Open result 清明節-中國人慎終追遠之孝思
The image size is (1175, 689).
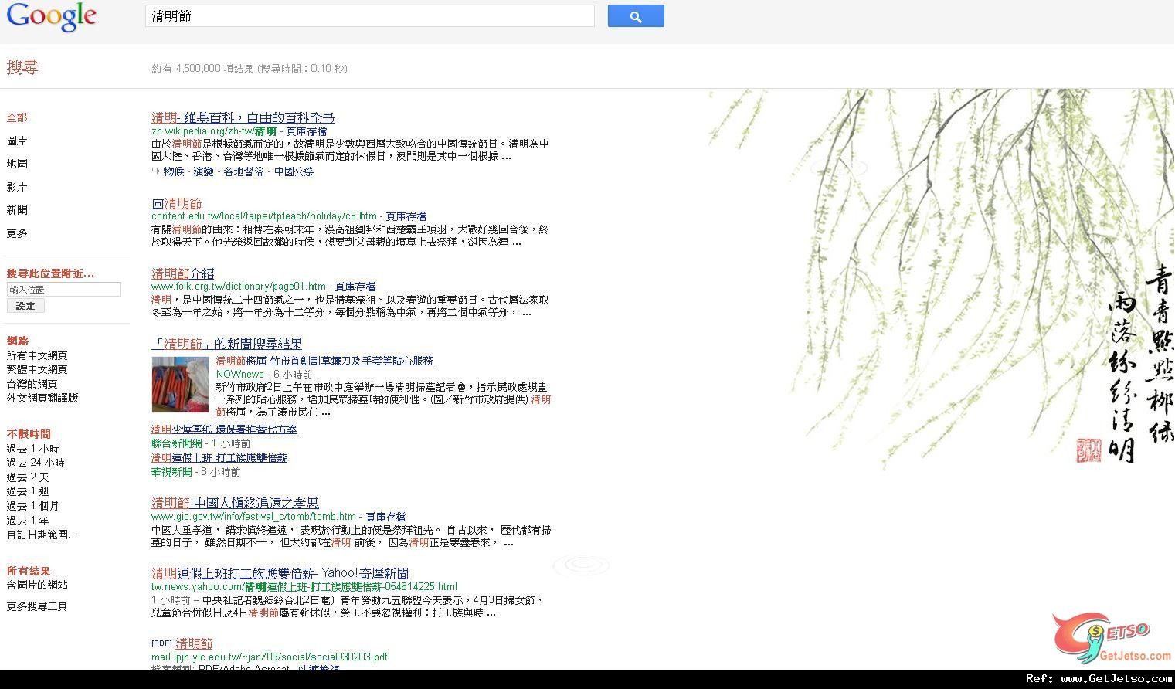(235, 503)
